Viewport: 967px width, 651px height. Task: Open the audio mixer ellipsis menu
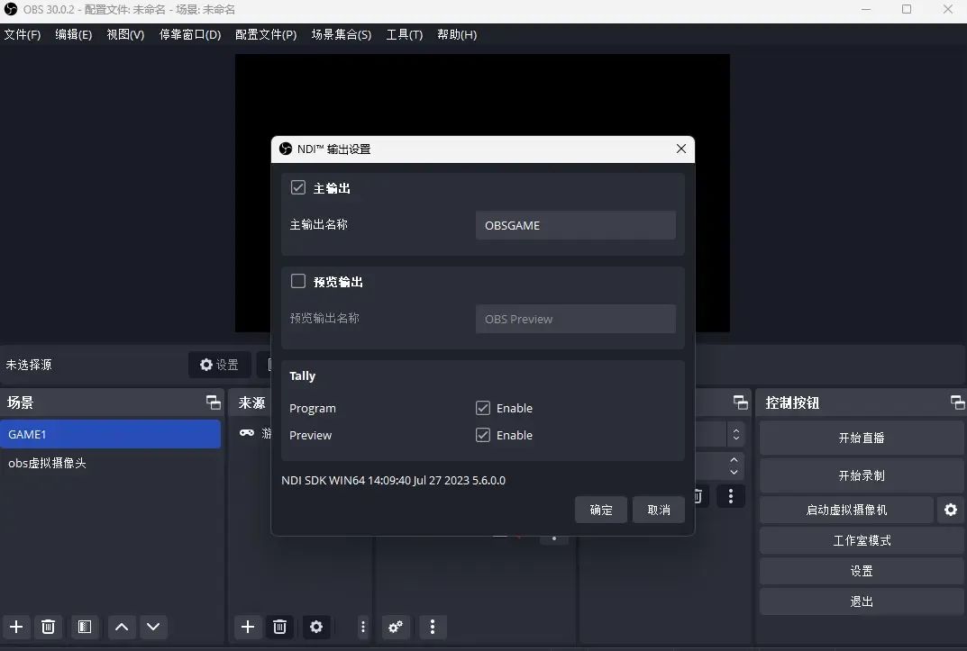tap(433, 627)
